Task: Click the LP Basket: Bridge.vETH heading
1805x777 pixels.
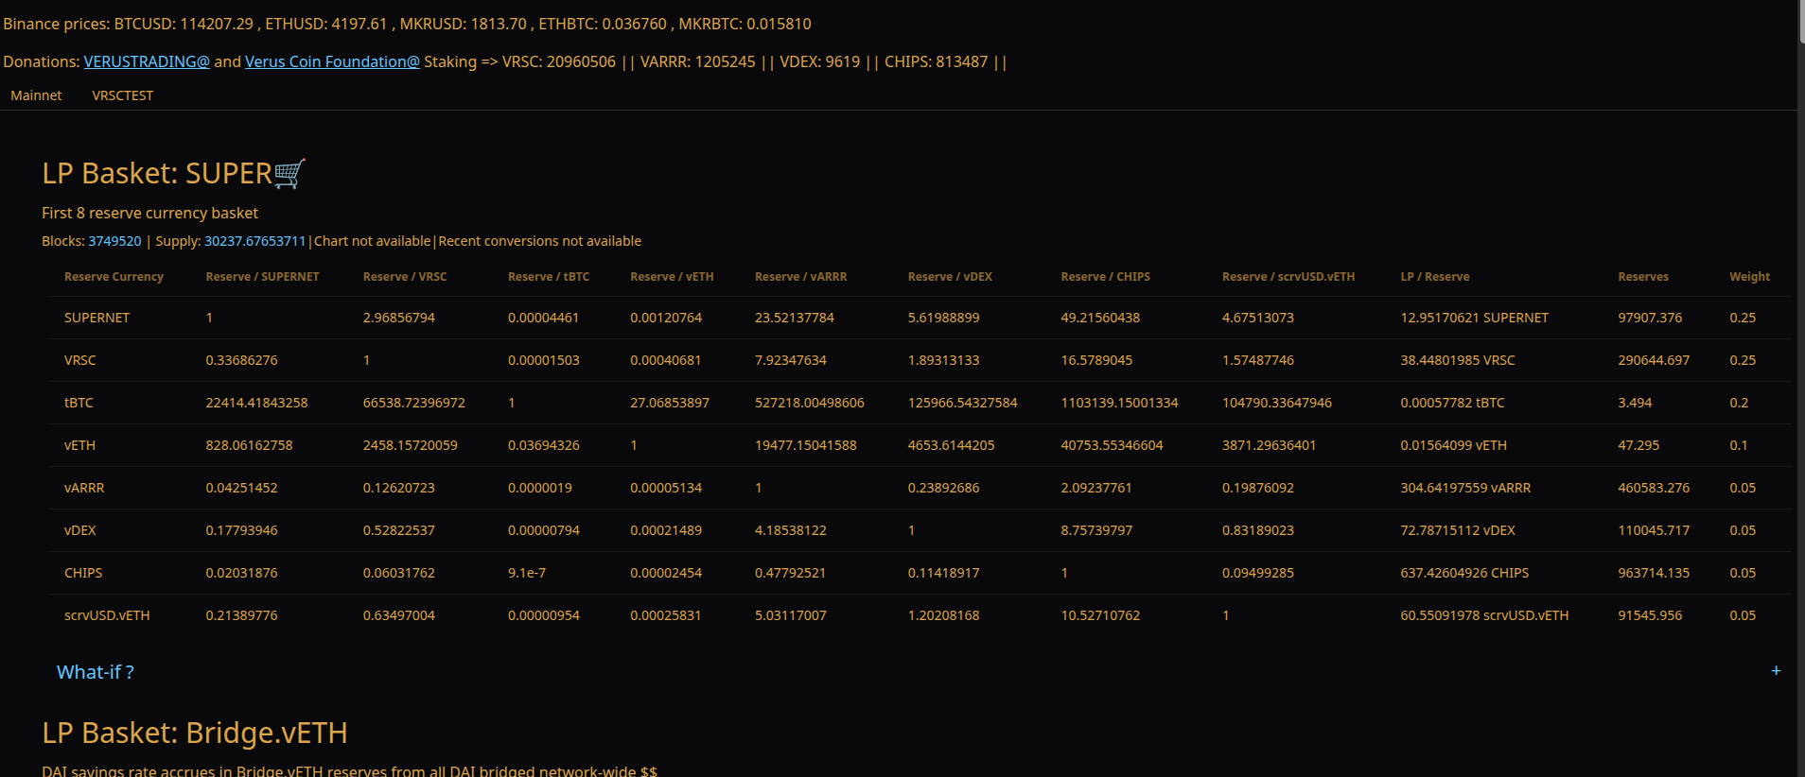Action: [x=195, y=734]
